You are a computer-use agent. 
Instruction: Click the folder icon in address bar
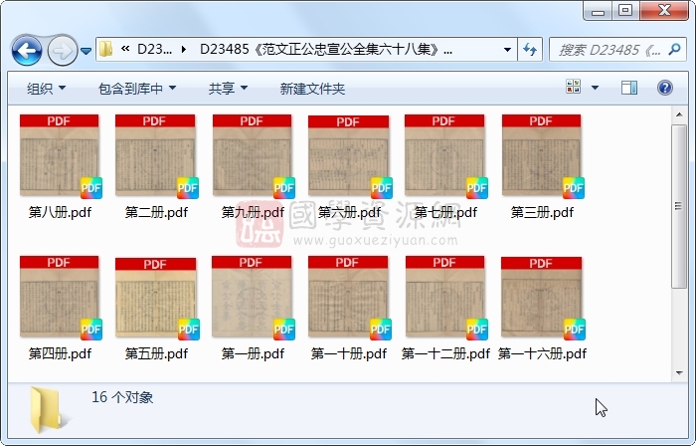(105, 49)
